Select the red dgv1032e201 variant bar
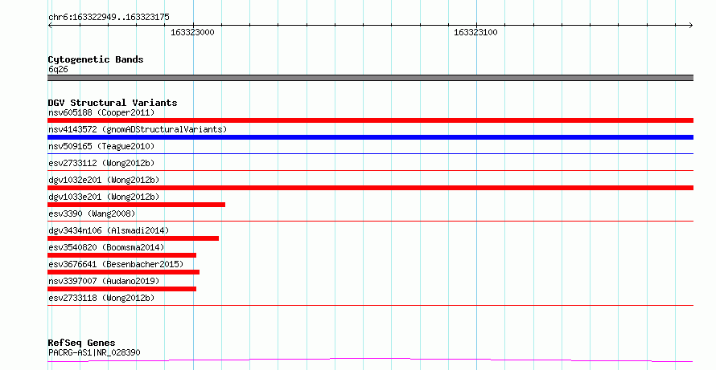Screen dimensions: 716x370 (370, 188)
